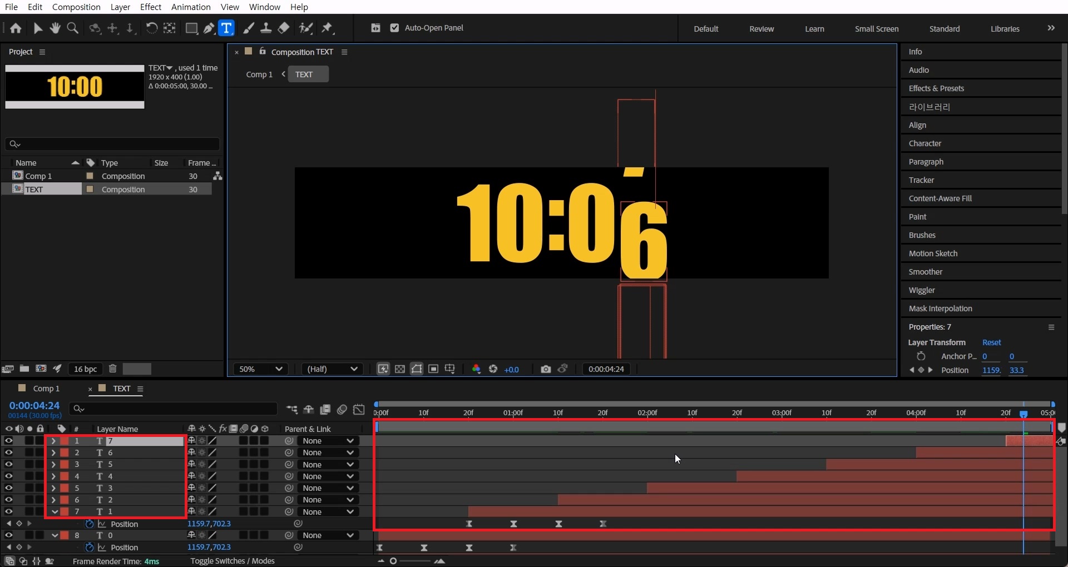
Task: Click the reset exposure icon
Action: (493, 369)
